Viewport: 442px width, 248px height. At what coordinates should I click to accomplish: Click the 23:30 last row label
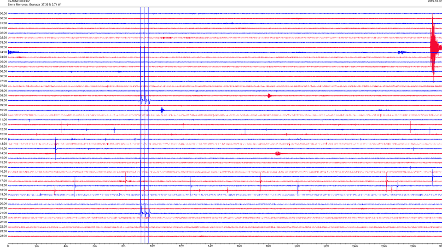(3, 236)
